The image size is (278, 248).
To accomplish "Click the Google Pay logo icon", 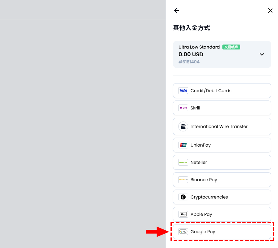I will pos(183,232).
